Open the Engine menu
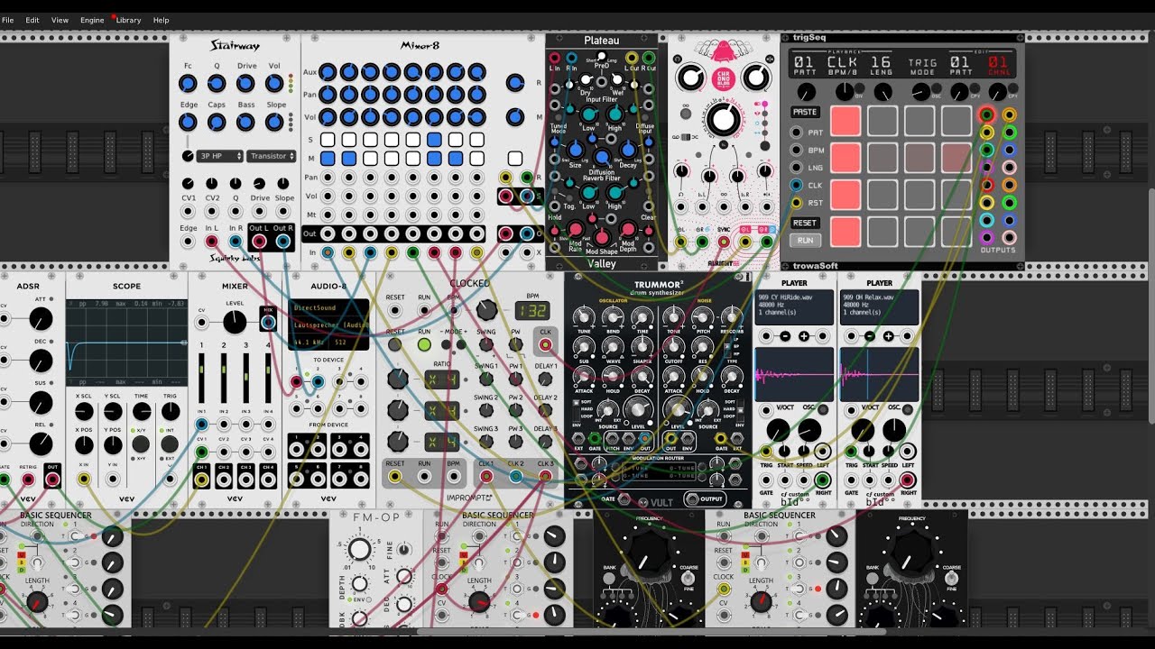 92,20
